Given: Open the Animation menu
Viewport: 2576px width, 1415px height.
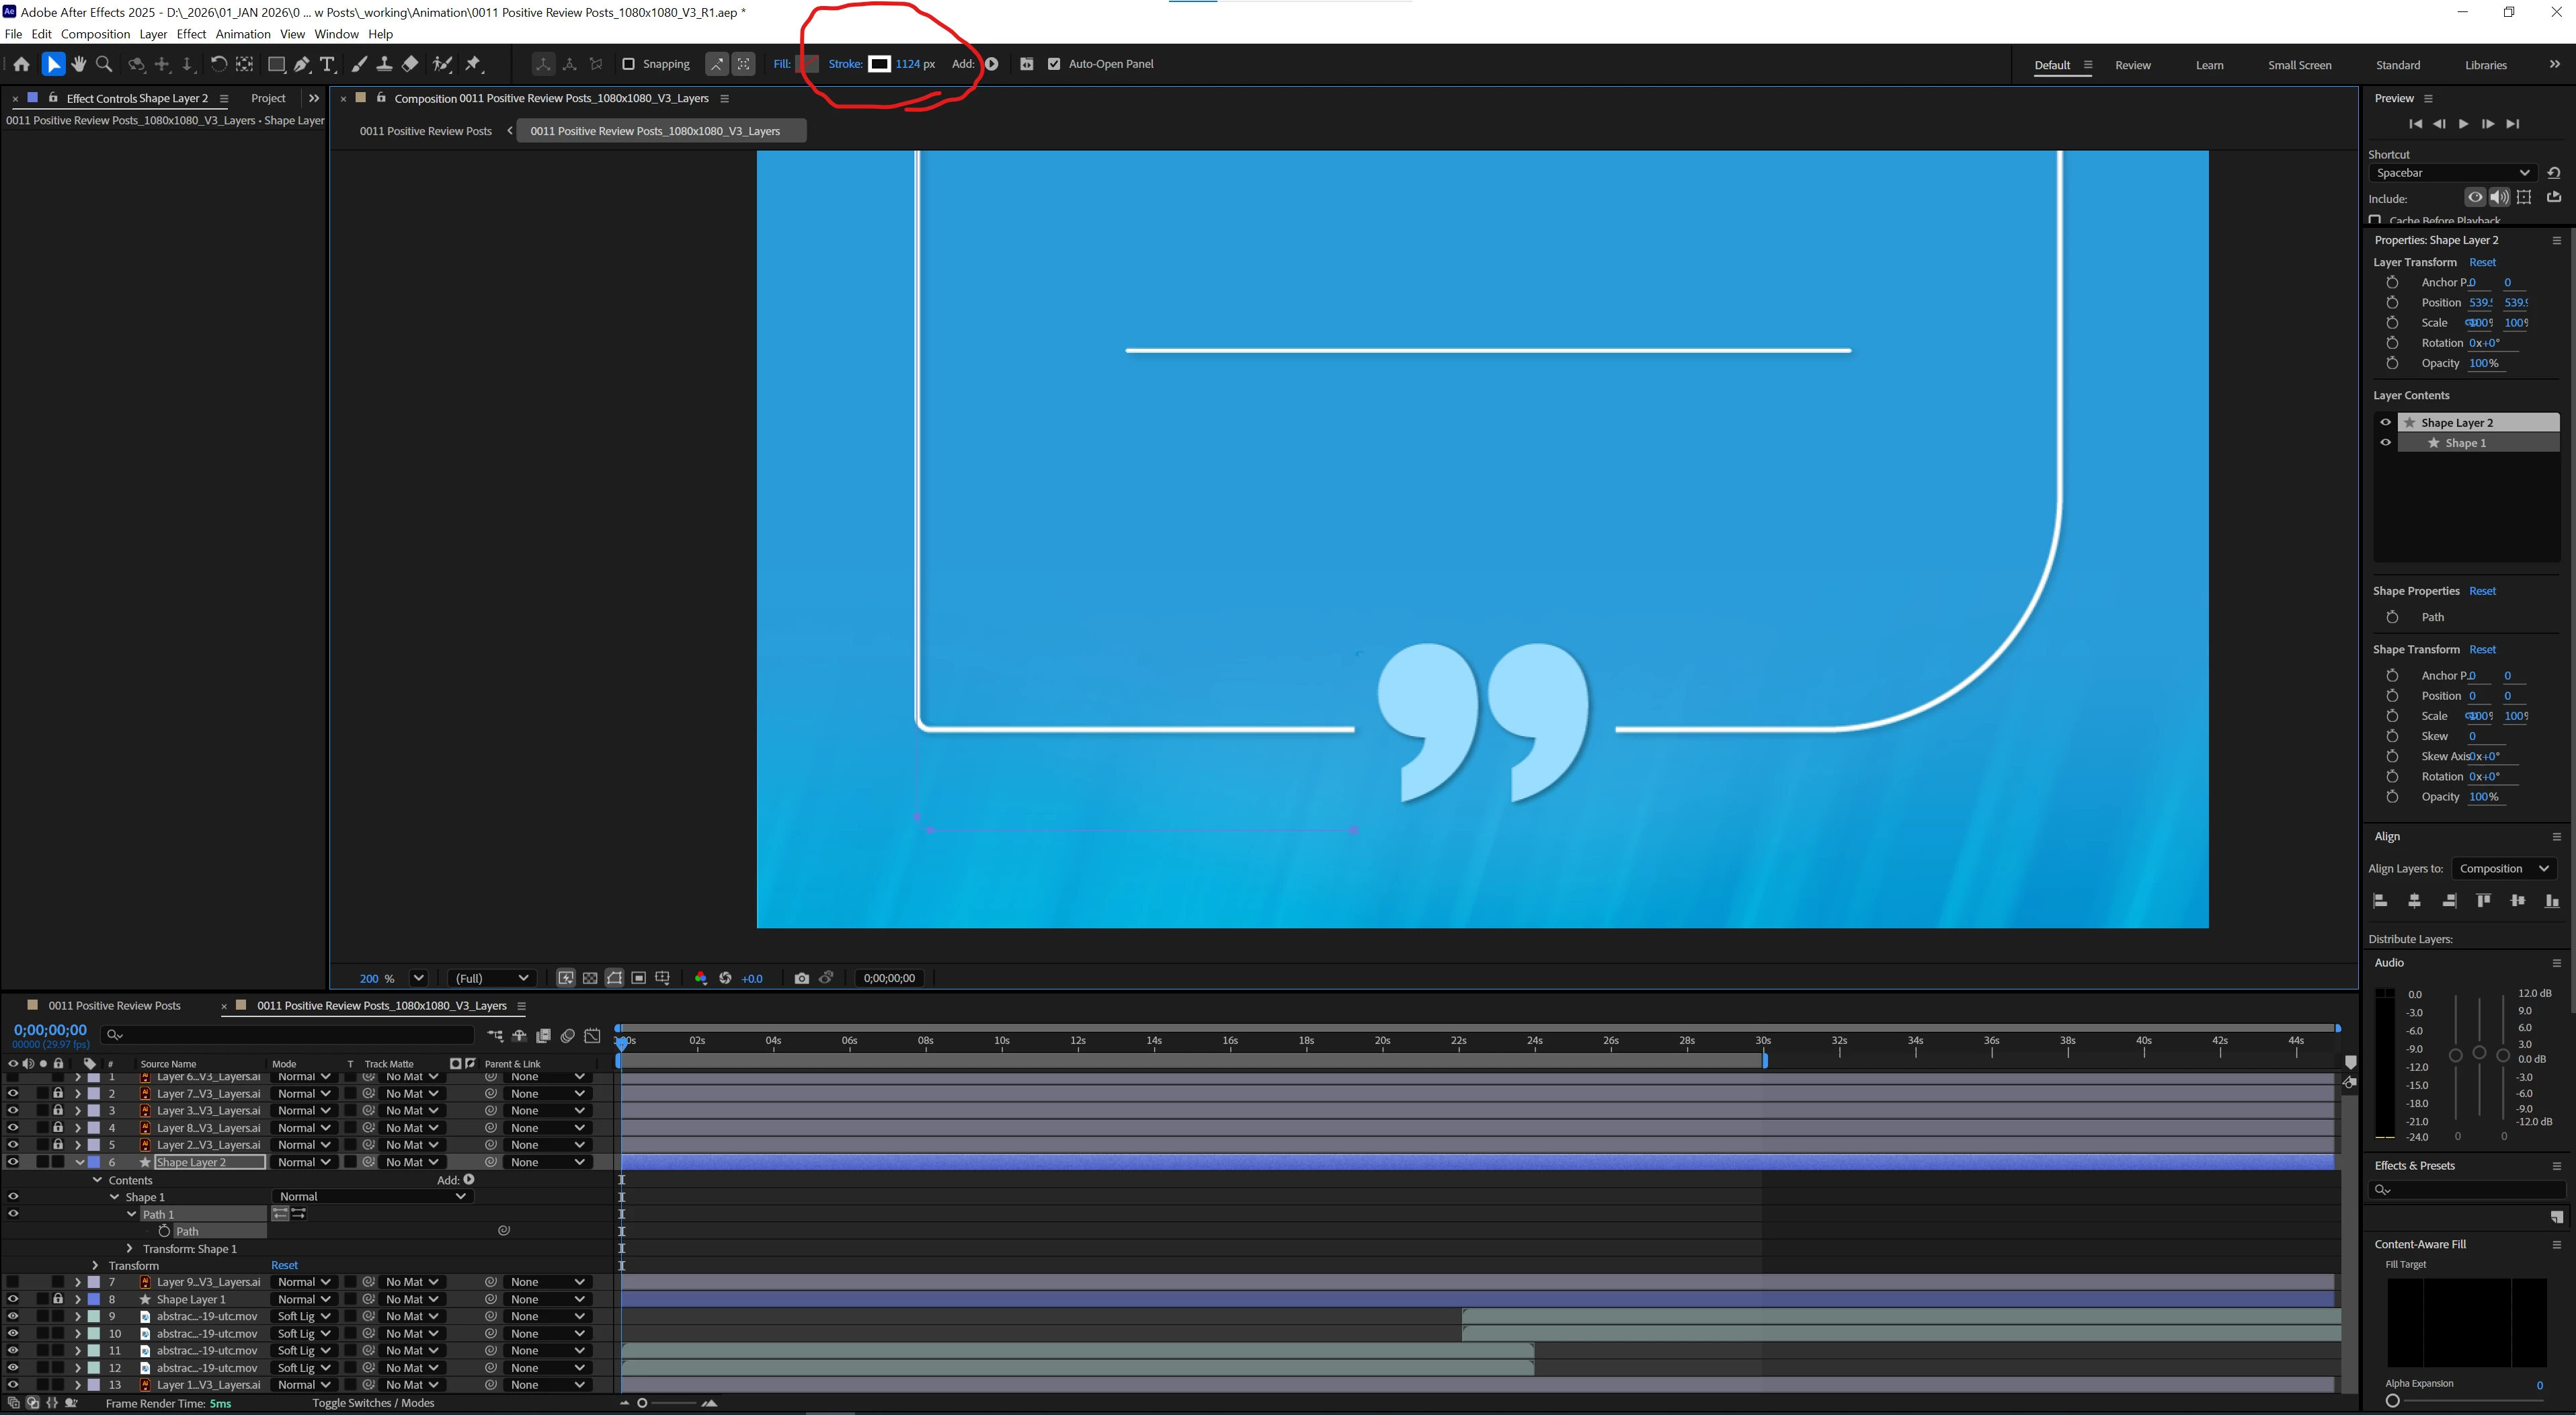Looking at the screenshot, I should (243, 34).
